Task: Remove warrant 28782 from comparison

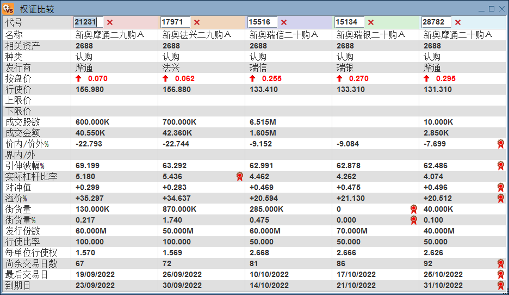Action: coord(458,22)
